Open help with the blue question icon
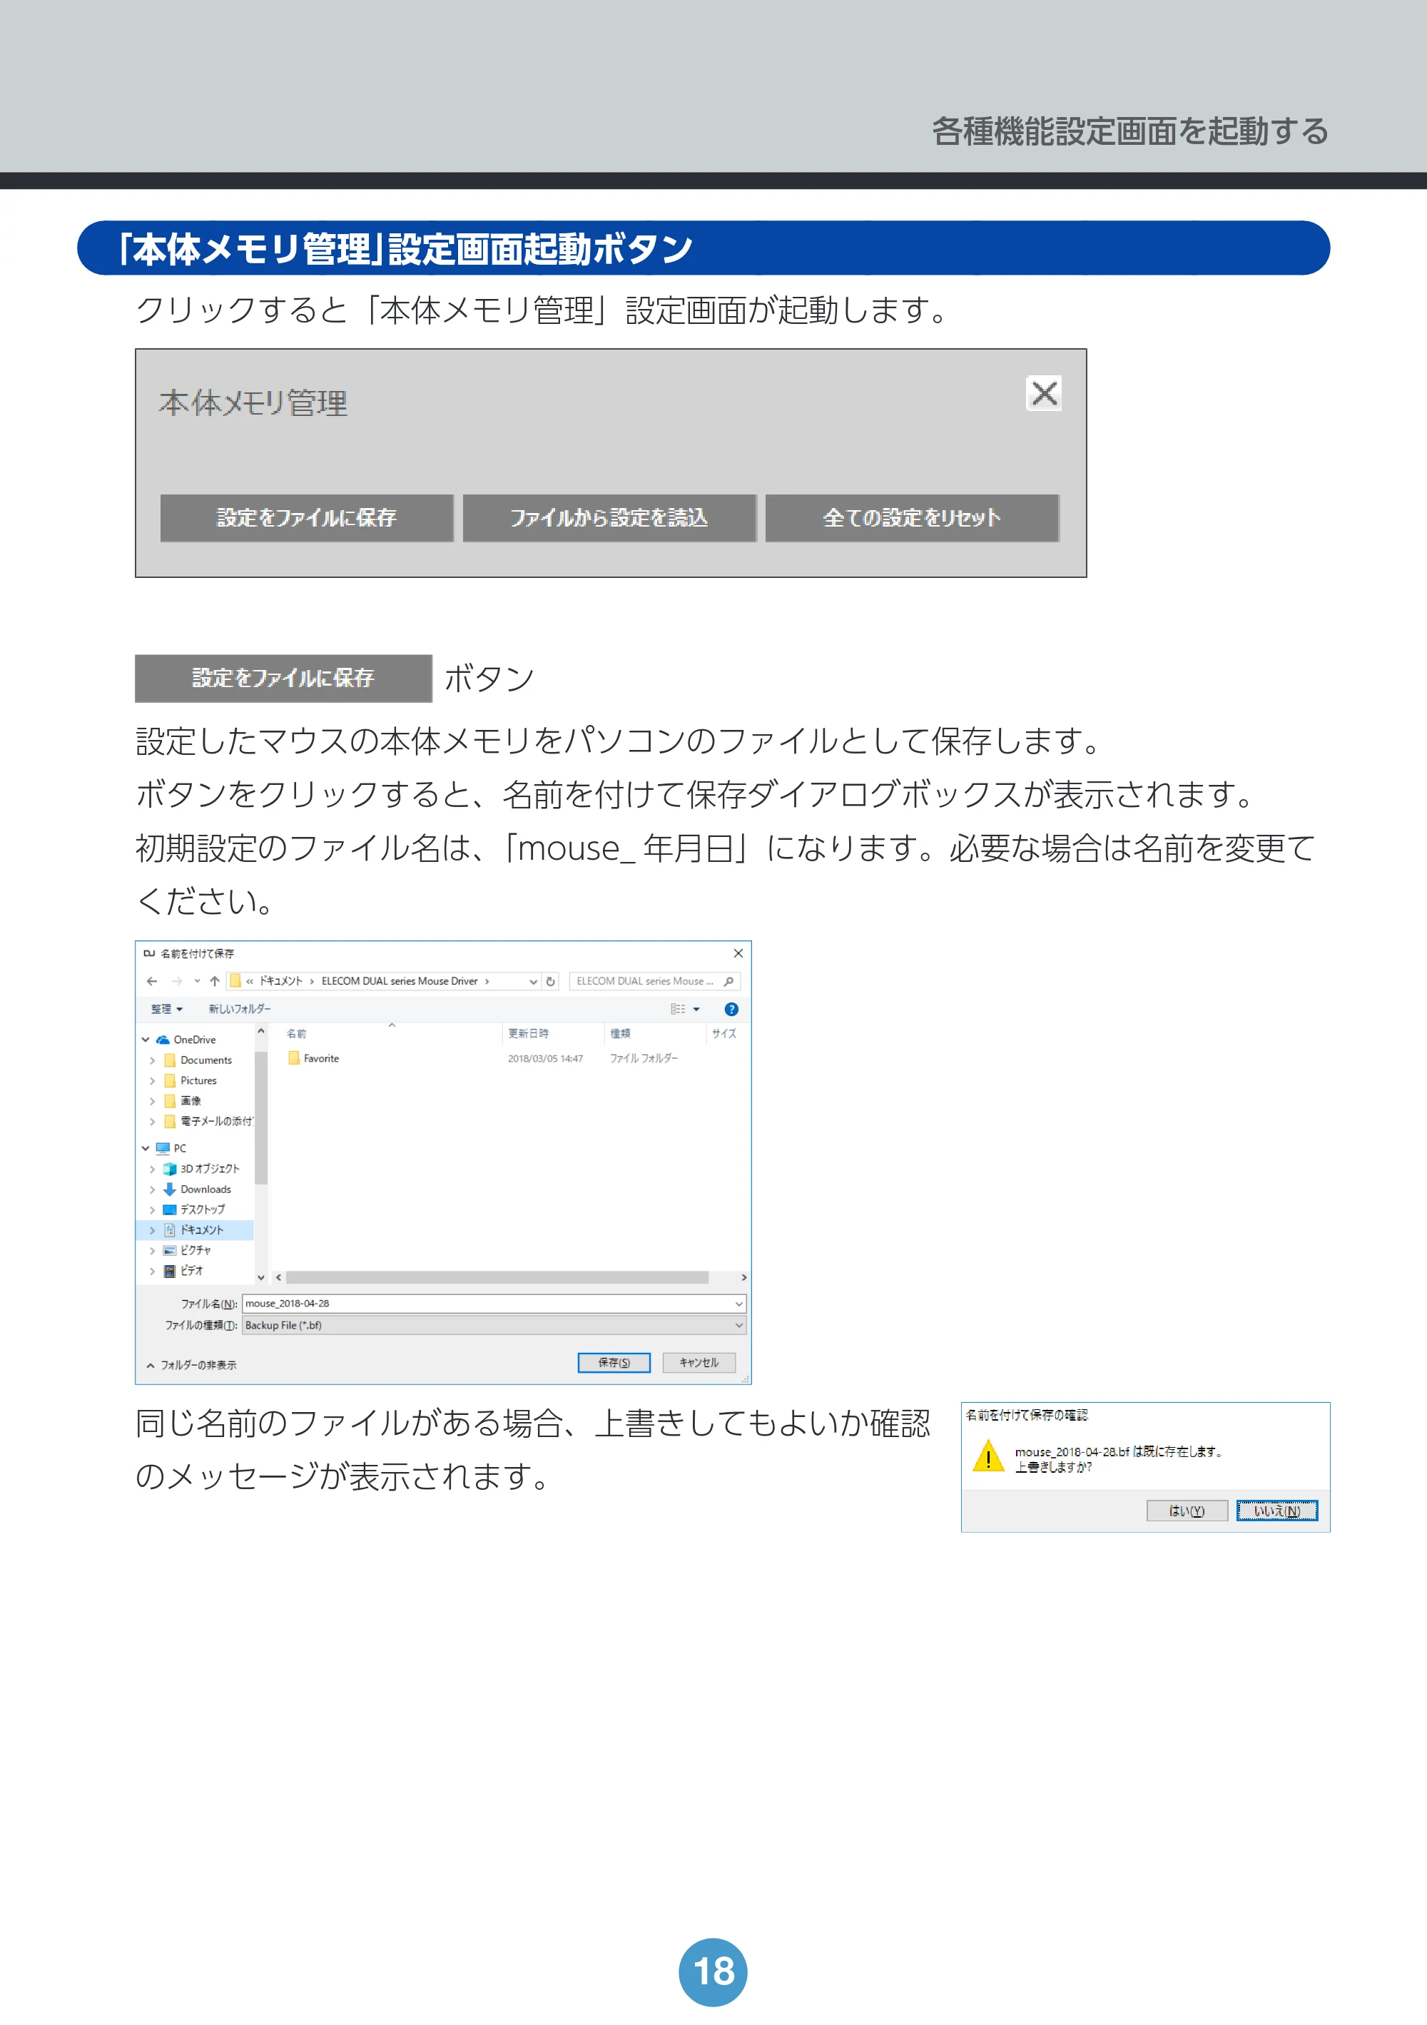Screen dimensions: 1427x2025 pyautogui.click(x=731, y=1009)
